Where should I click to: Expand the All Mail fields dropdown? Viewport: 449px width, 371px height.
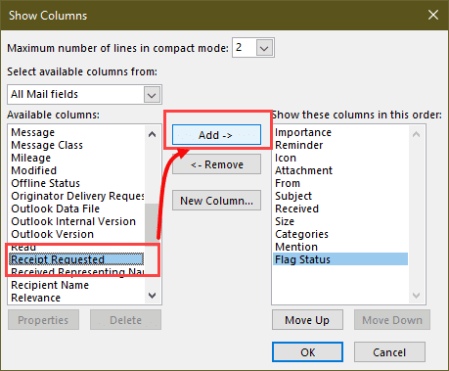pyautogui.click(x=152, y=95)
